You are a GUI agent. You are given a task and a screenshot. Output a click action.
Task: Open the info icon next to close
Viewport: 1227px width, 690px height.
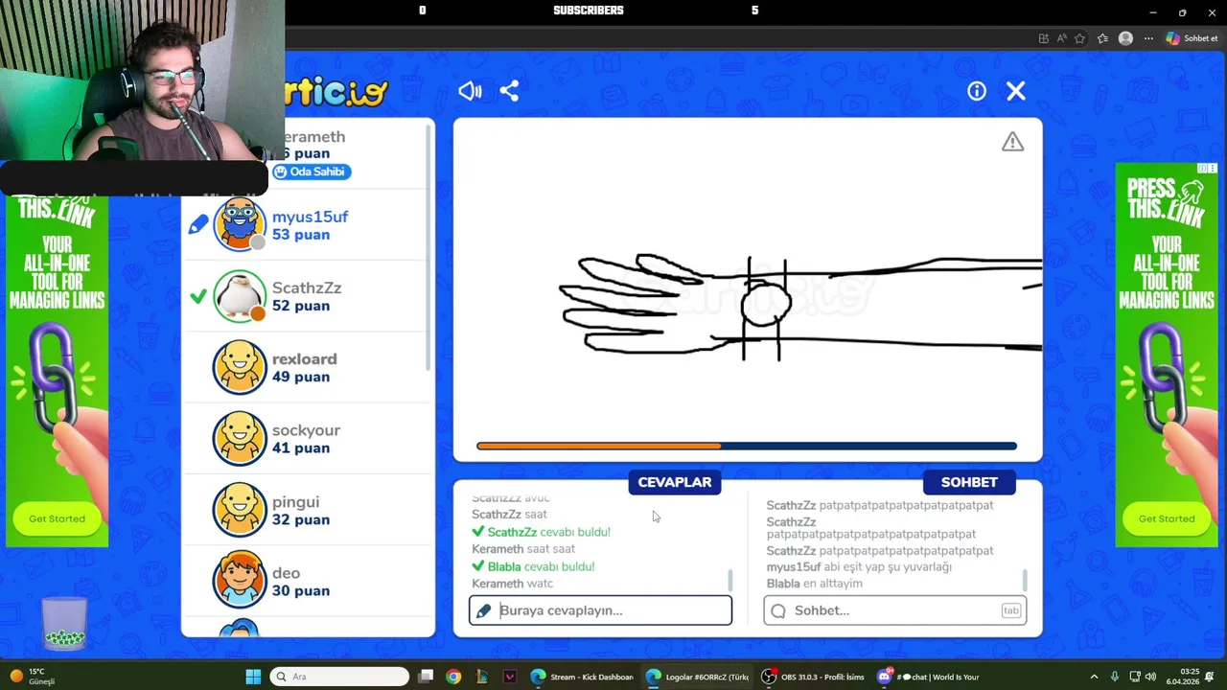pyautogui.click(x=977, y=91)
